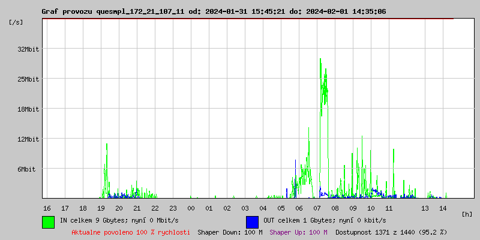Select the 25Mbit y-axis label
The width and height of the screenshot is (480, 240).
pos(28,79)
